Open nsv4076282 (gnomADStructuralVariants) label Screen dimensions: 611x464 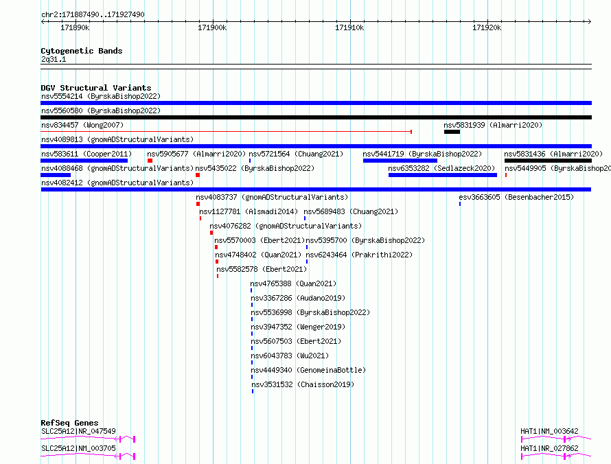[286, 226]
